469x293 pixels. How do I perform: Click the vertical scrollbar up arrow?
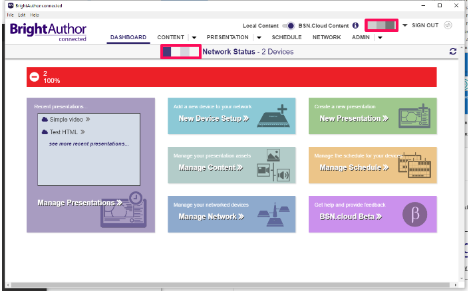pyautogui.click(x=462, y=48)
